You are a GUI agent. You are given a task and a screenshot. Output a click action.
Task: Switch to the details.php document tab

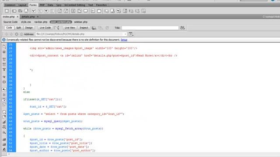[28, 17]
